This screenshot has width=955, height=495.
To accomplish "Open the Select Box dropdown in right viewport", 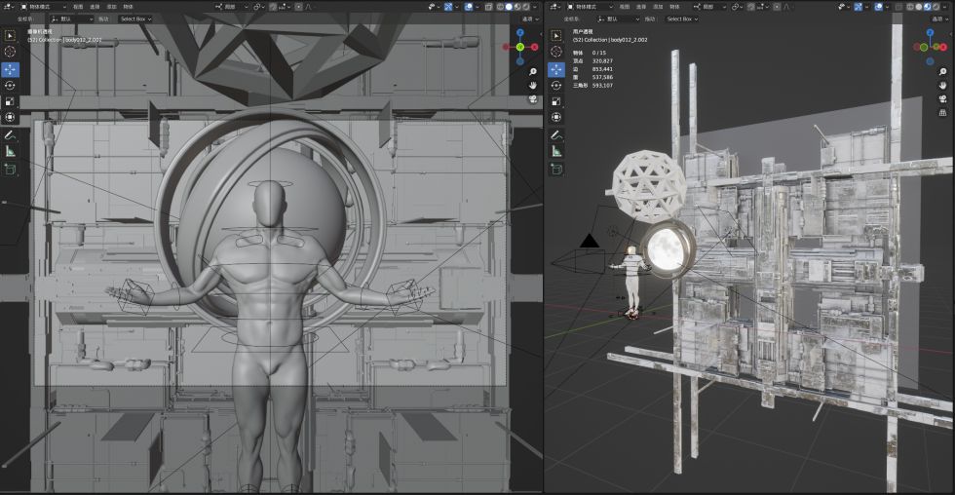I will click(x=680, y=19).
